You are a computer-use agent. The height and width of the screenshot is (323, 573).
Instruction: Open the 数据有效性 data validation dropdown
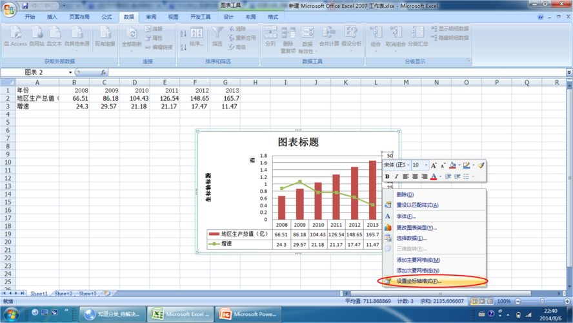316,52
